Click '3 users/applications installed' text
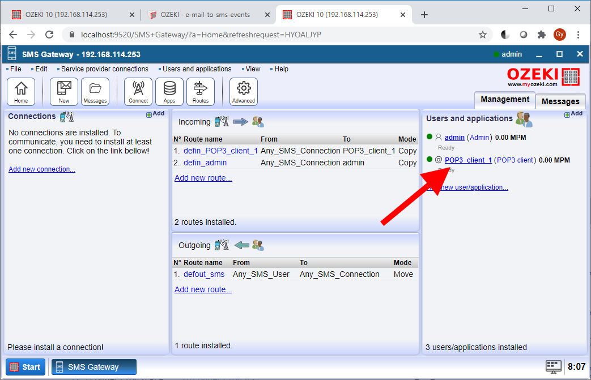 (476, 347)
